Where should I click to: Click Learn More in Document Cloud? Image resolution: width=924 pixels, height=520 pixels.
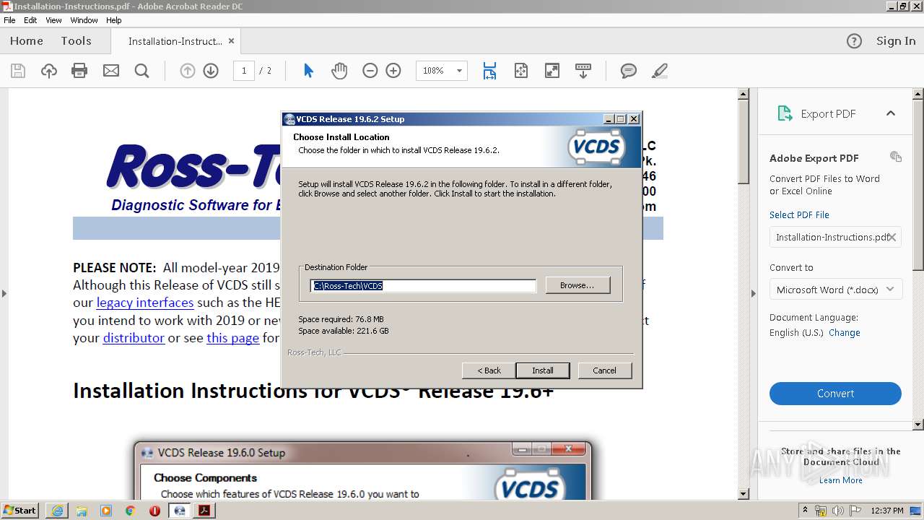pos(840,480)
